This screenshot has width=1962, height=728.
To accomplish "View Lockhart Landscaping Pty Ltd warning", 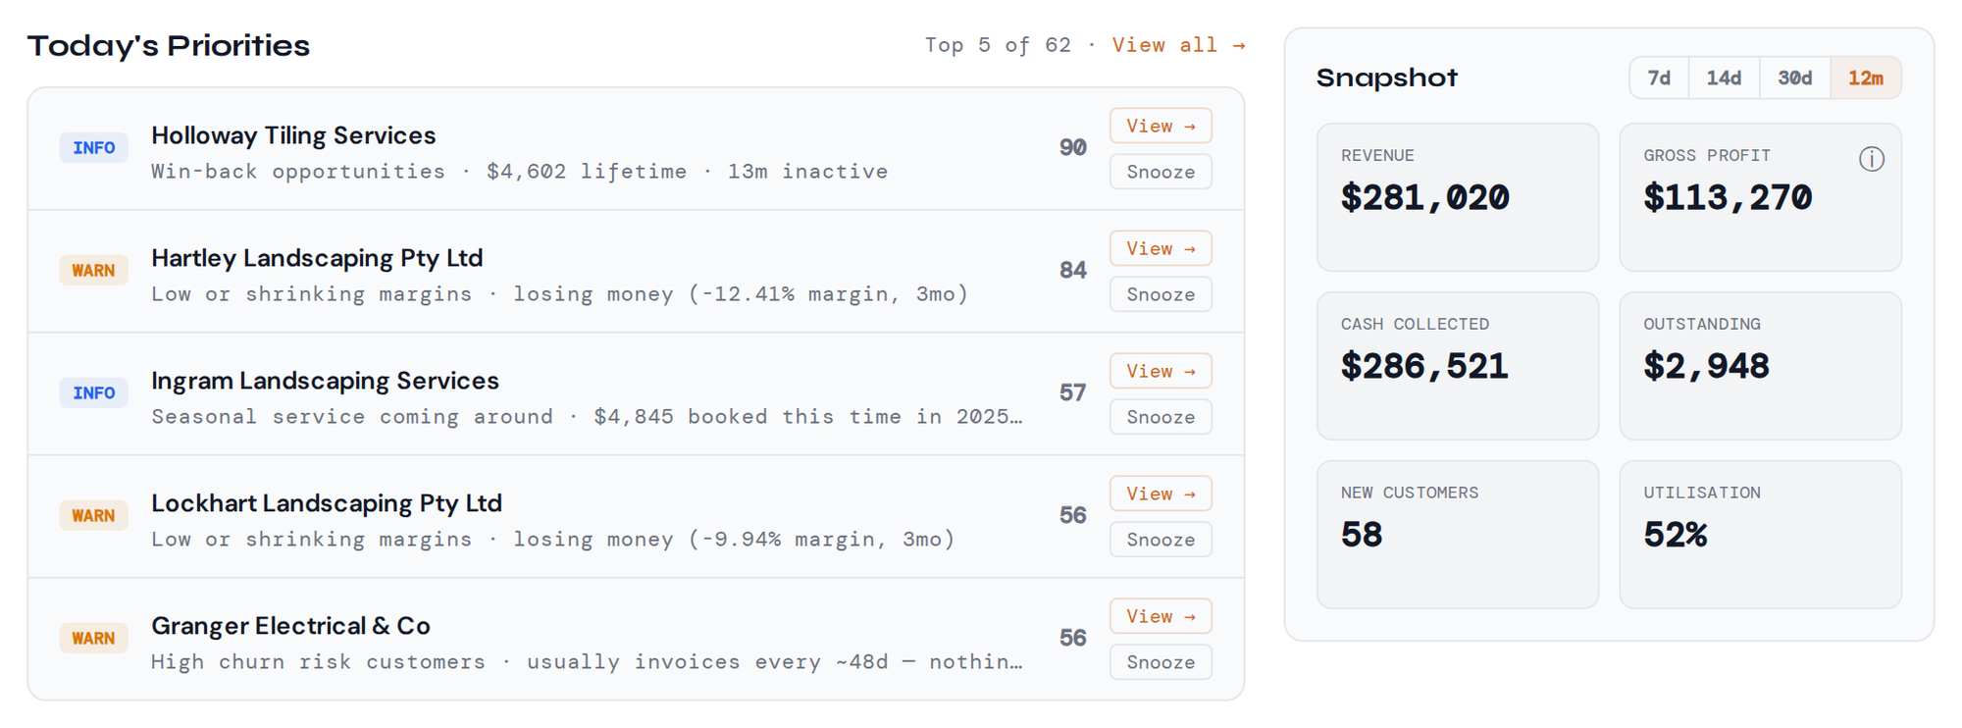I will 1161,494.
